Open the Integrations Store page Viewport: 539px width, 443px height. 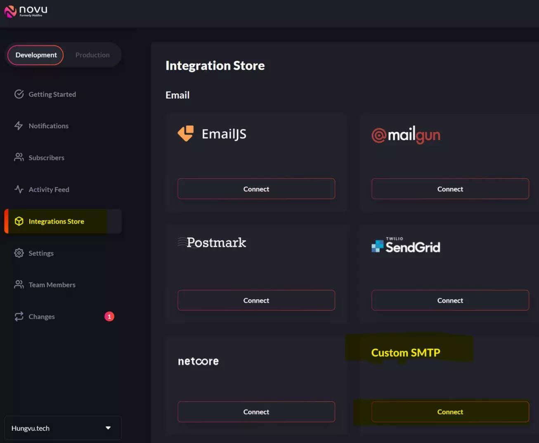[x=56, y=221]
